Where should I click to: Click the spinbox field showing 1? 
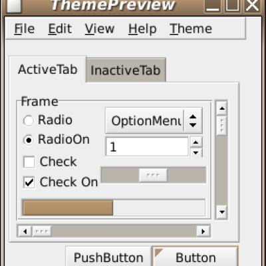147,147
